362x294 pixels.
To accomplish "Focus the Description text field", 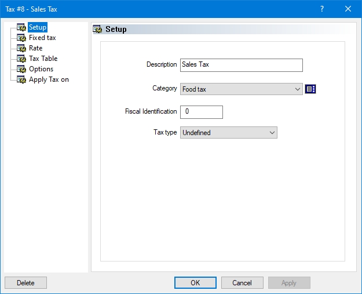I will click(241, 65).
